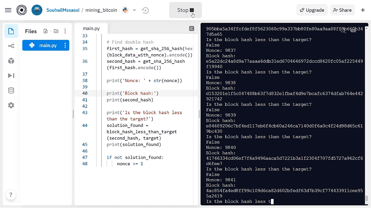Open the run history icon
The height and width of the screenshot is (208, 371).
click(x=145, y=10)
